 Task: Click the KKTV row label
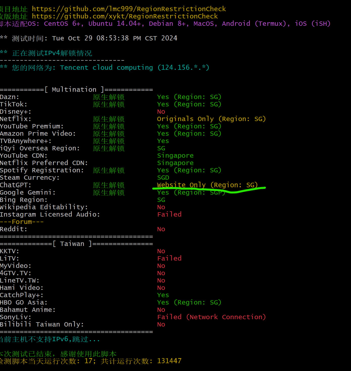10,251
